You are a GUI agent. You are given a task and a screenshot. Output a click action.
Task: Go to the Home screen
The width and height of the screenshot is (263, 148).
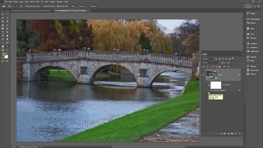point(4,6)
